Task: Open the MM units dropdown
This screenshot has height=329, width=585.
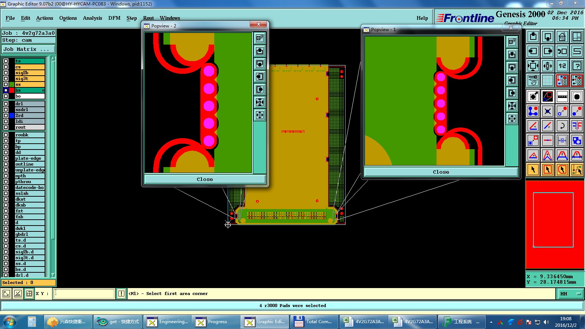Action: click(570, 294)
